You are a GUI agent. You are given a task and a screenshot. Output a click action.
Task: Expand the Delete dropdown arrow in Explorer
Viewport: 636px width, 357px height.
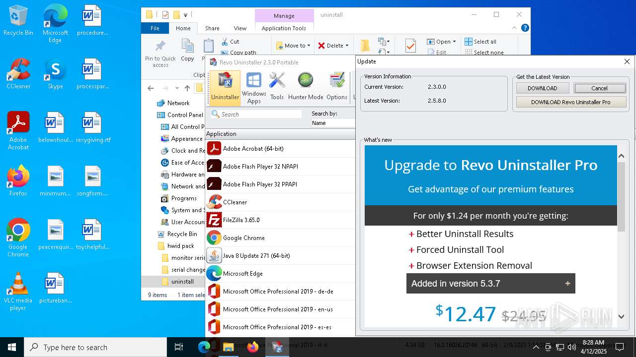point(347,46)
